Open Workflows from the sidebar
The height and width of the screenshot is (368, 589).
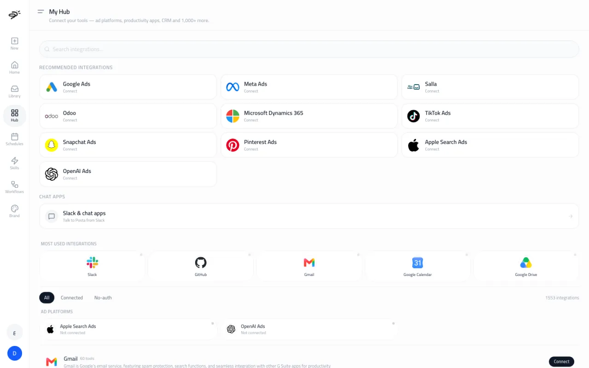click(x=15, y=187)
